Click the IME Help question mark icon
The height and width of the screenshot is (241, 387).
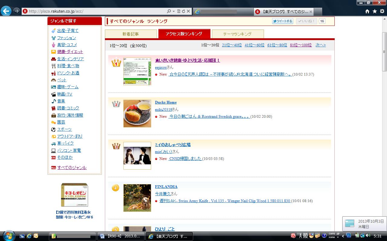point(324,236)
